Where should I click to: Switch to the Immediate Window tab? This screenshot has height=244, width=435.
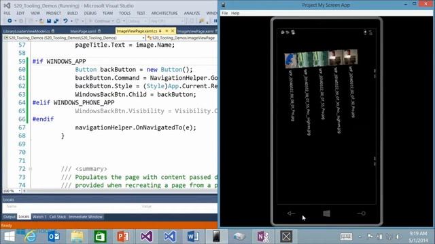pyautogui.click(x=86, y=217)
